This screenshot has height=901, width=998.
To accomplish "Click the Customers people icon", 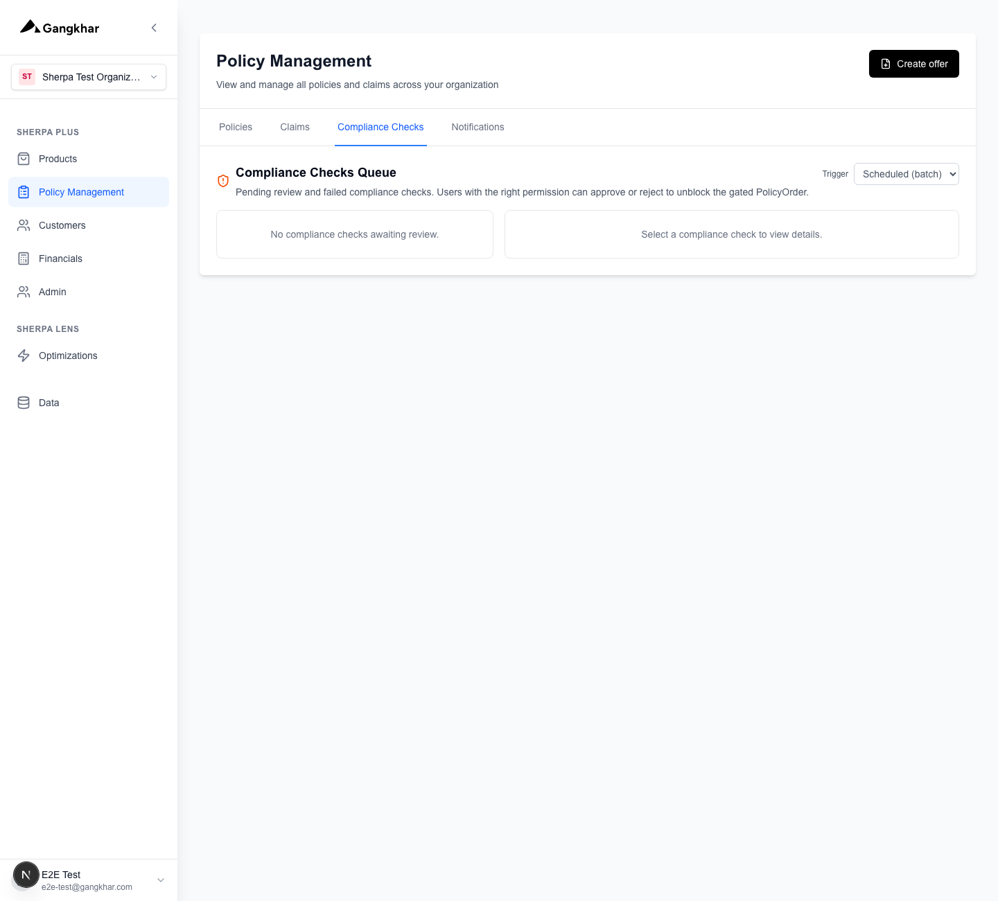I will (x=24, y=225).
